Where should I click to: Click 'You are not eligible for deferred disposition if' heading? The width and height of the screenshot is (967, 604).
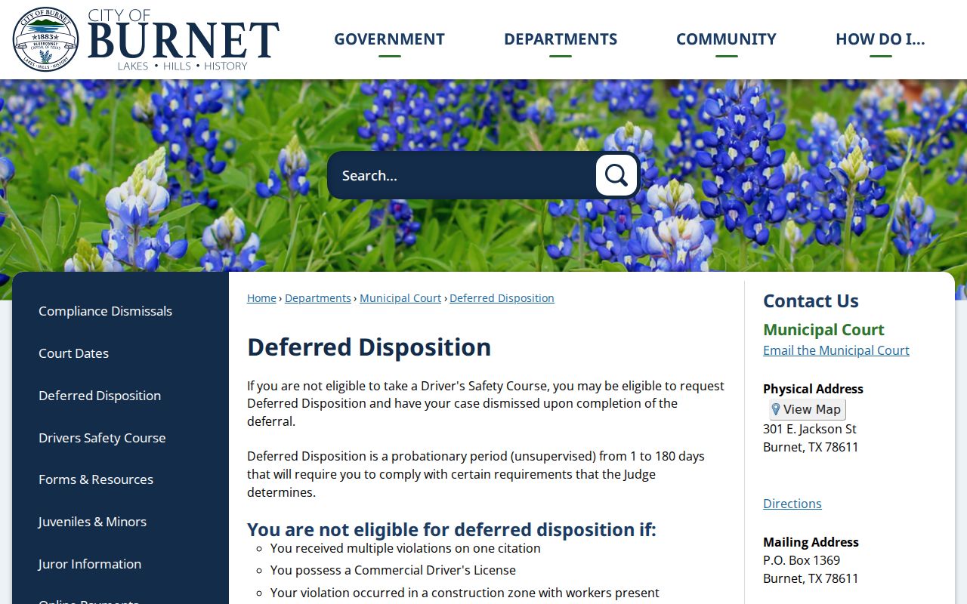(452, 529)
